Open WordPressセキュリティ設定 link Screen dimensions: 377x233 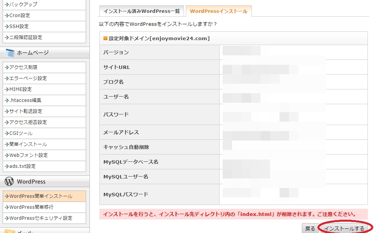tap(41, 218)
